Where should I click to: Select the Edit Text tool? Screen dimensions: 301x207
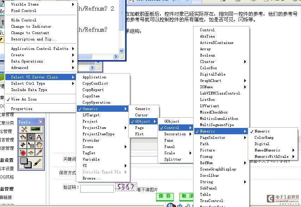39,137
